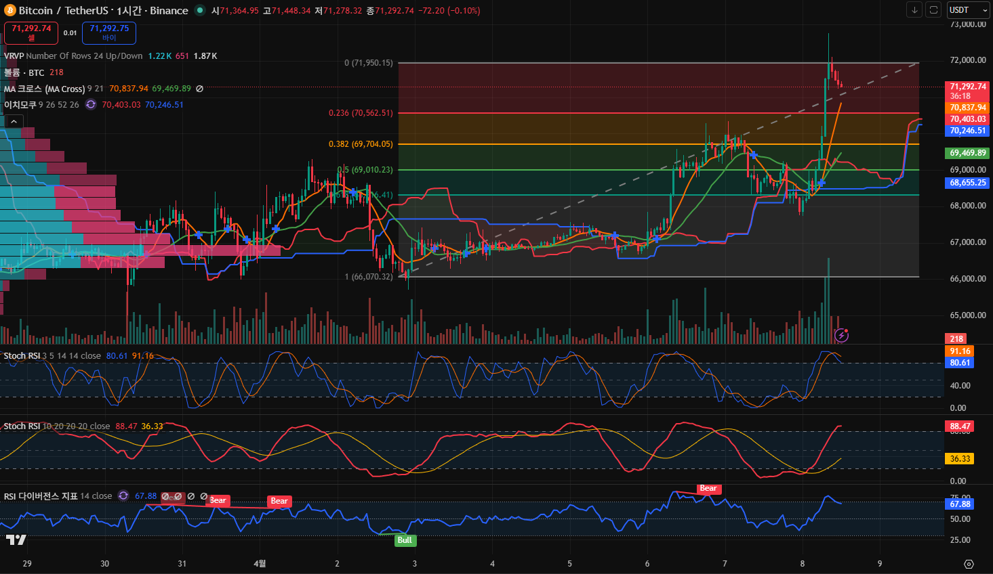Click the 0.236 Fibonacci level label
The image size is (993, 574).
pos(361,113)
